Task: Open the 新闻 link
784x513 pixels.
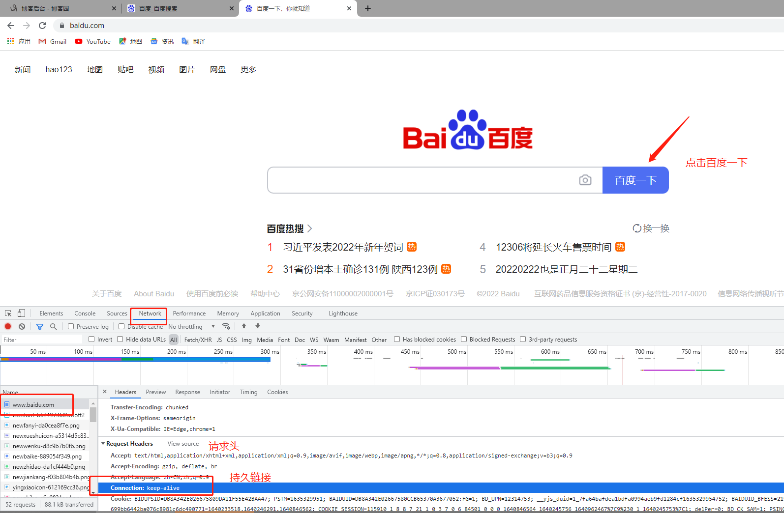Action: (23, 70)
